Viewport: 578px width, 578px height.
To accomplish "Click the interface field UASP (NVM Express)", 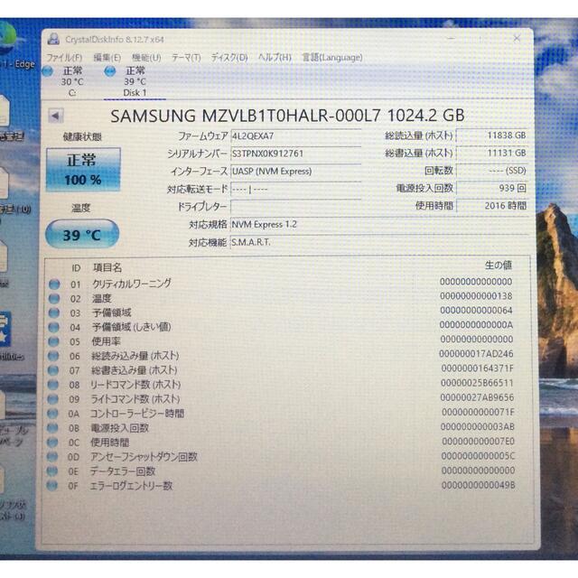I will click(x=295, y=172).
